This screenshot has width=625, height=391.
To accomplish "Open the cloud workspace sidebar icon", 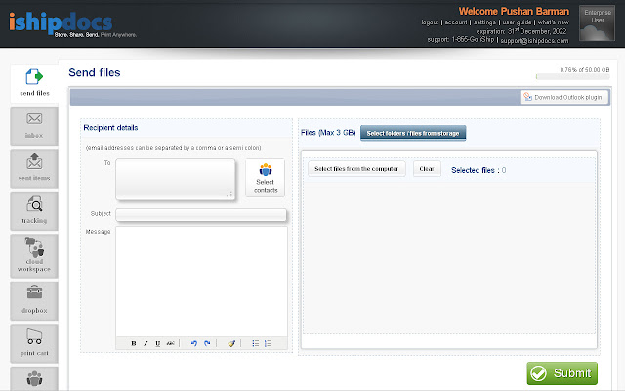I will coord(34,256).
